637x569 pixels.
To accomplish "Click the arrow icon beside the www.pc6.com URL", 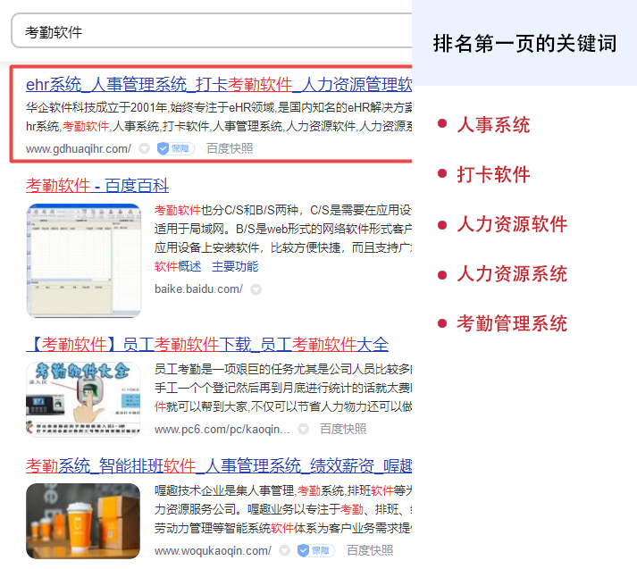I will click(303, 429).
